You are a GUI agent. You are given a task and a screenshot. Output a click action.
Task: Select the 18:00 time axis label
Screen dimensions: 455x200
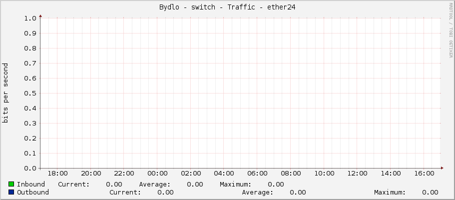[x=57, y=173]
